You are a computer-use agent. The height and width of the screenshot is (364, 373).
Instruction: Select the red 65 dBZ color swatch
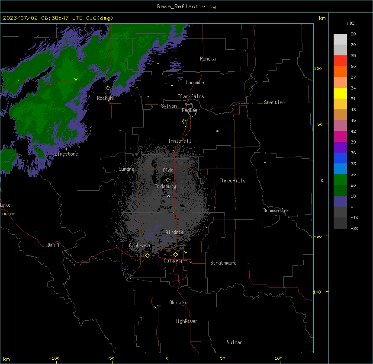(340, 61)
